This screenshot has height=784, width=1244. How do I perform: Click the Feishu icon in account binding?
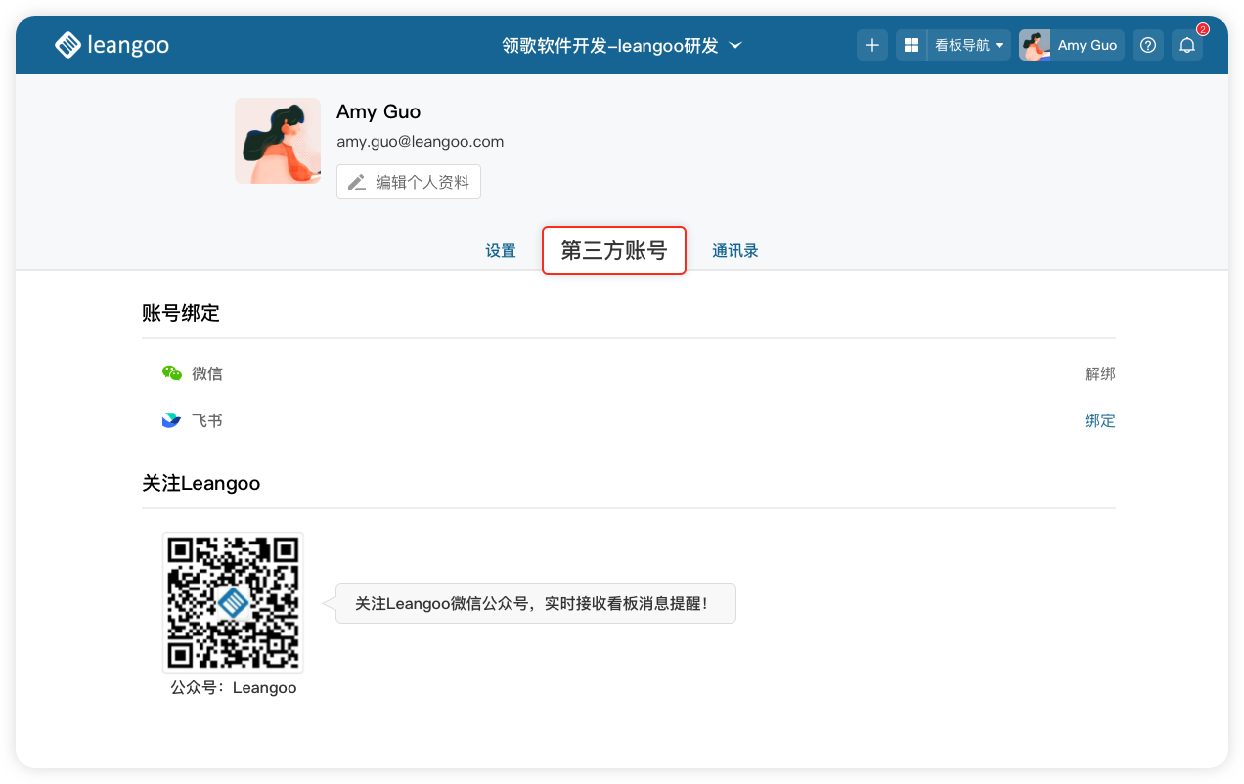point(172,420)
